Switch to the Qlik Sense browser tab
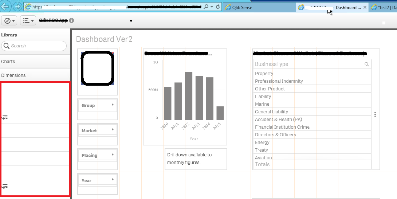This screenshot has height=199, width=397. click(x=259, y=7)
